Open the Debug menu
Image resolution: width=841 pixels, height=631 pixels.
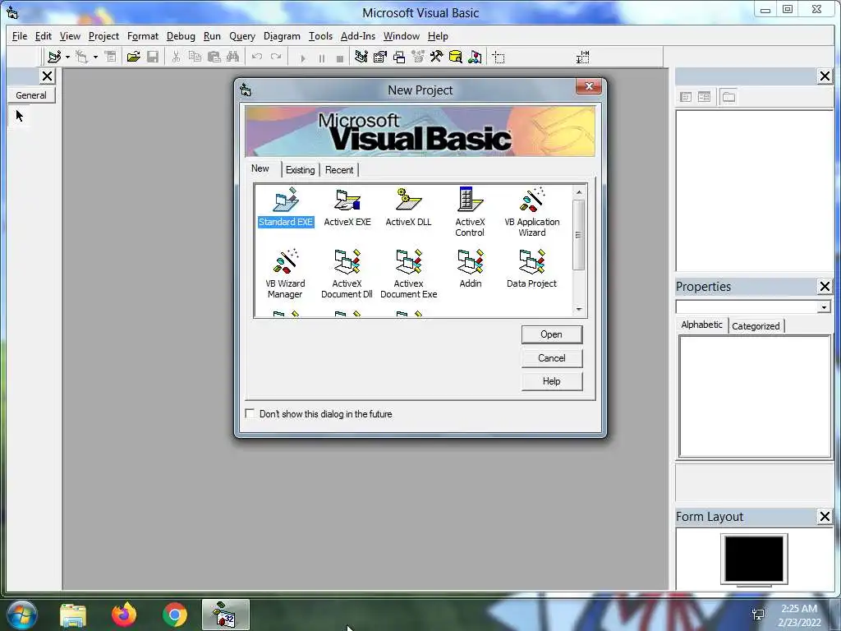tap(181, 36)
